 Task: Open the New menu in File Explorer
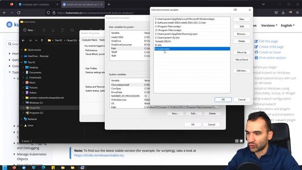tap(29, 30)
